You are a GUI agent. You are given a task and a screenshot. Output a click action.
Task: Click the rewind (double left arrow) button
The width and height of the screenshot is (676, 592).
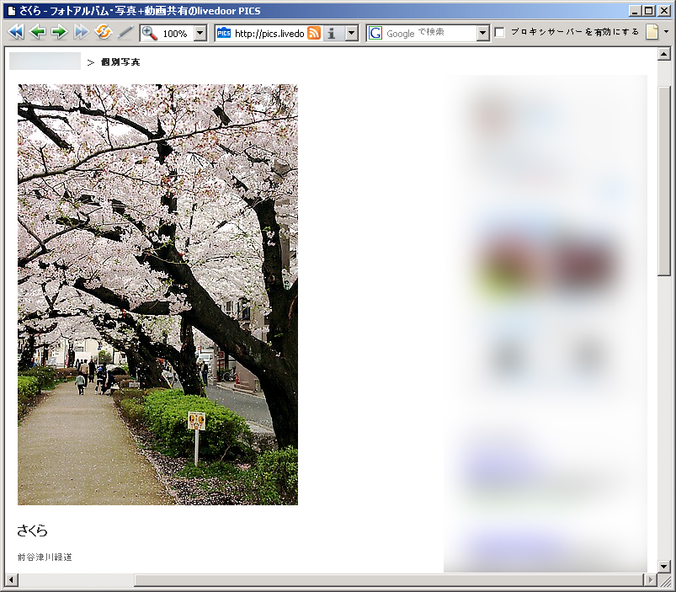click(16, 32)
